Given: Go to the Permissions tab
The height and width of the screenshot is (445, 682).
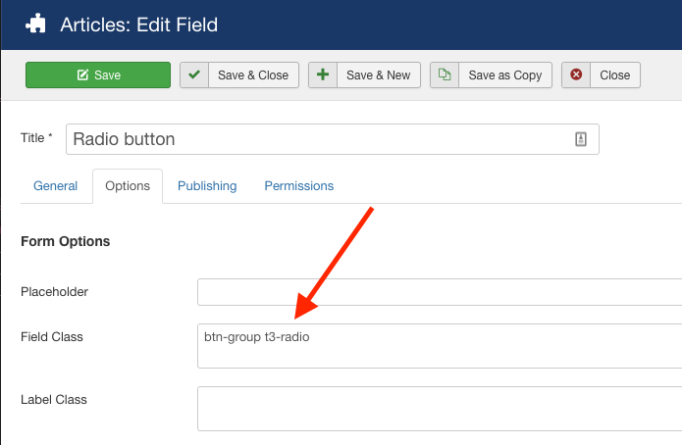Looking at the screenshot, I should (299, 186).
